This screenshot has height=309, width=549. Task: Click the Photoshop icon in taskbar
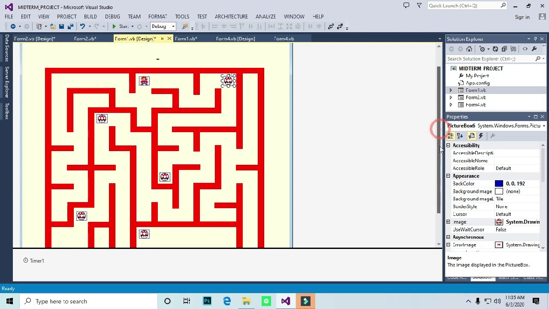(207, 301)
